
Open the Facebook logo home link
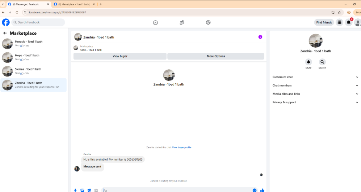click(6, 22)
